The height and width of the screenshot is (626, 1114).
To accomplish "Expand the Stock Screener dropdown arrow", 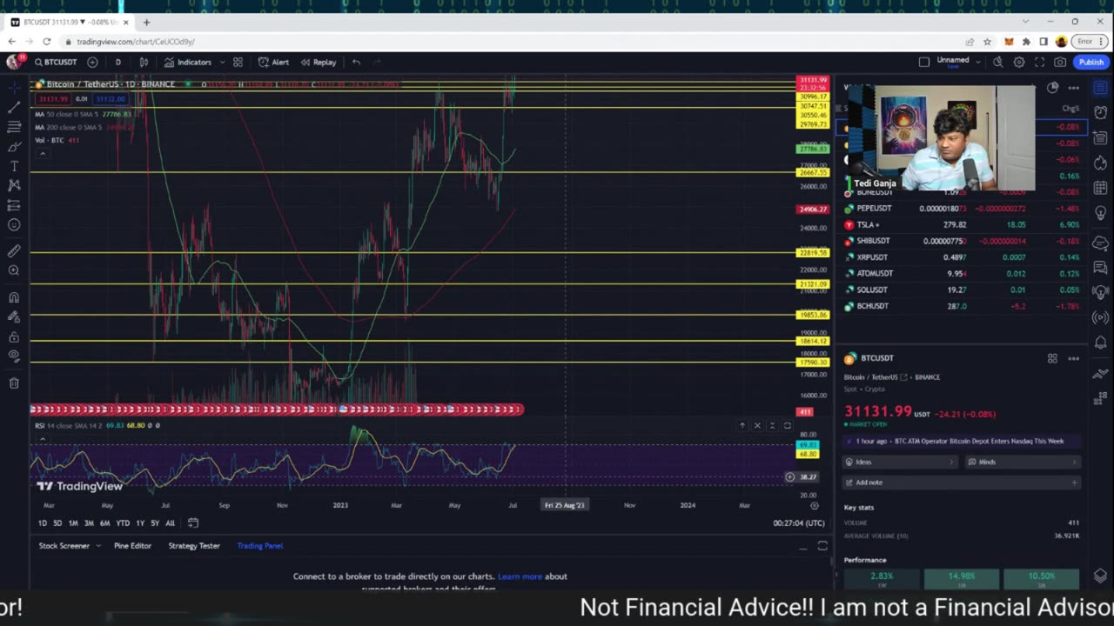I will (x=98, y=546).
